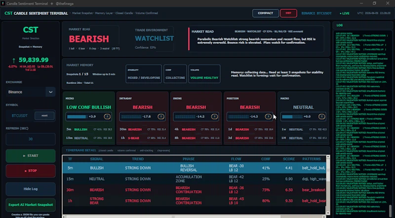Select the 15m row in Timeframe Detail

tap(194, 179)
